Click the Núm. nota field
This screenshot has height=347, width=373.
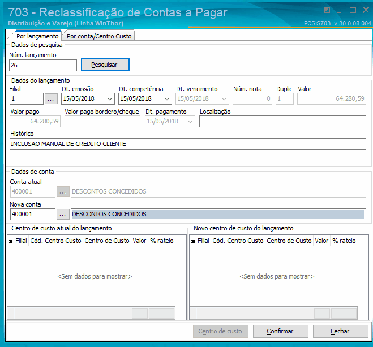(252, 98)
